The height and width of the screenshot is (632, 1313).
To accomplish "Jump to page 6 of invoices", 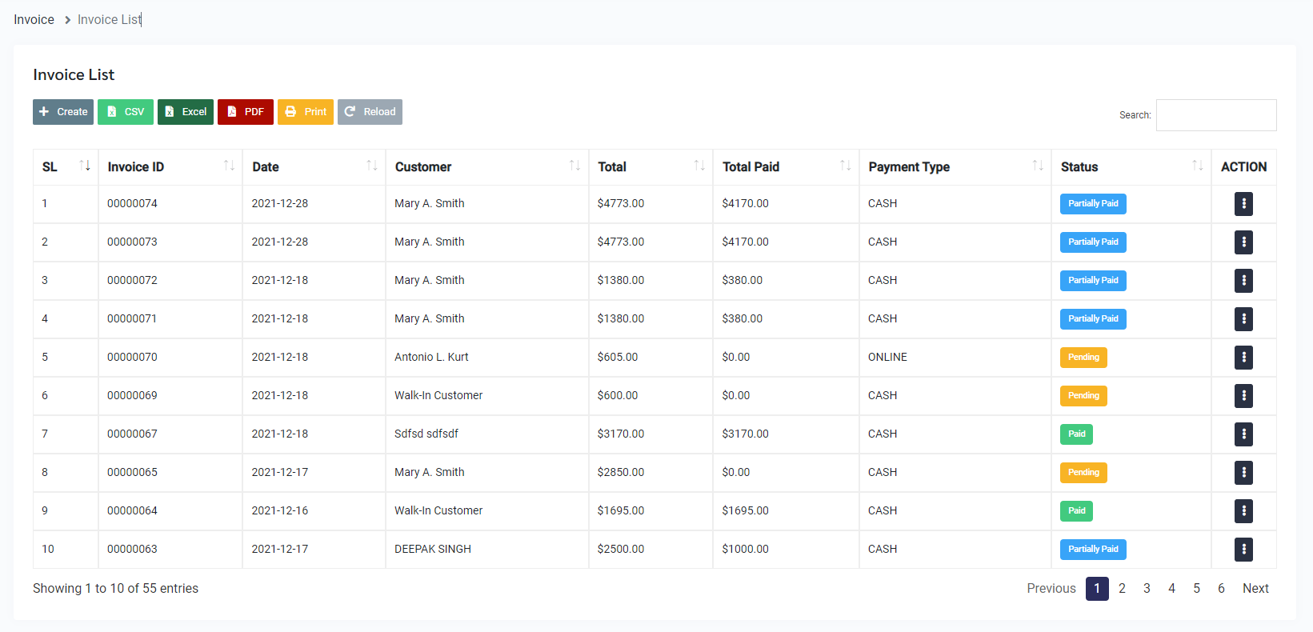I will [x=1221, y=589].
